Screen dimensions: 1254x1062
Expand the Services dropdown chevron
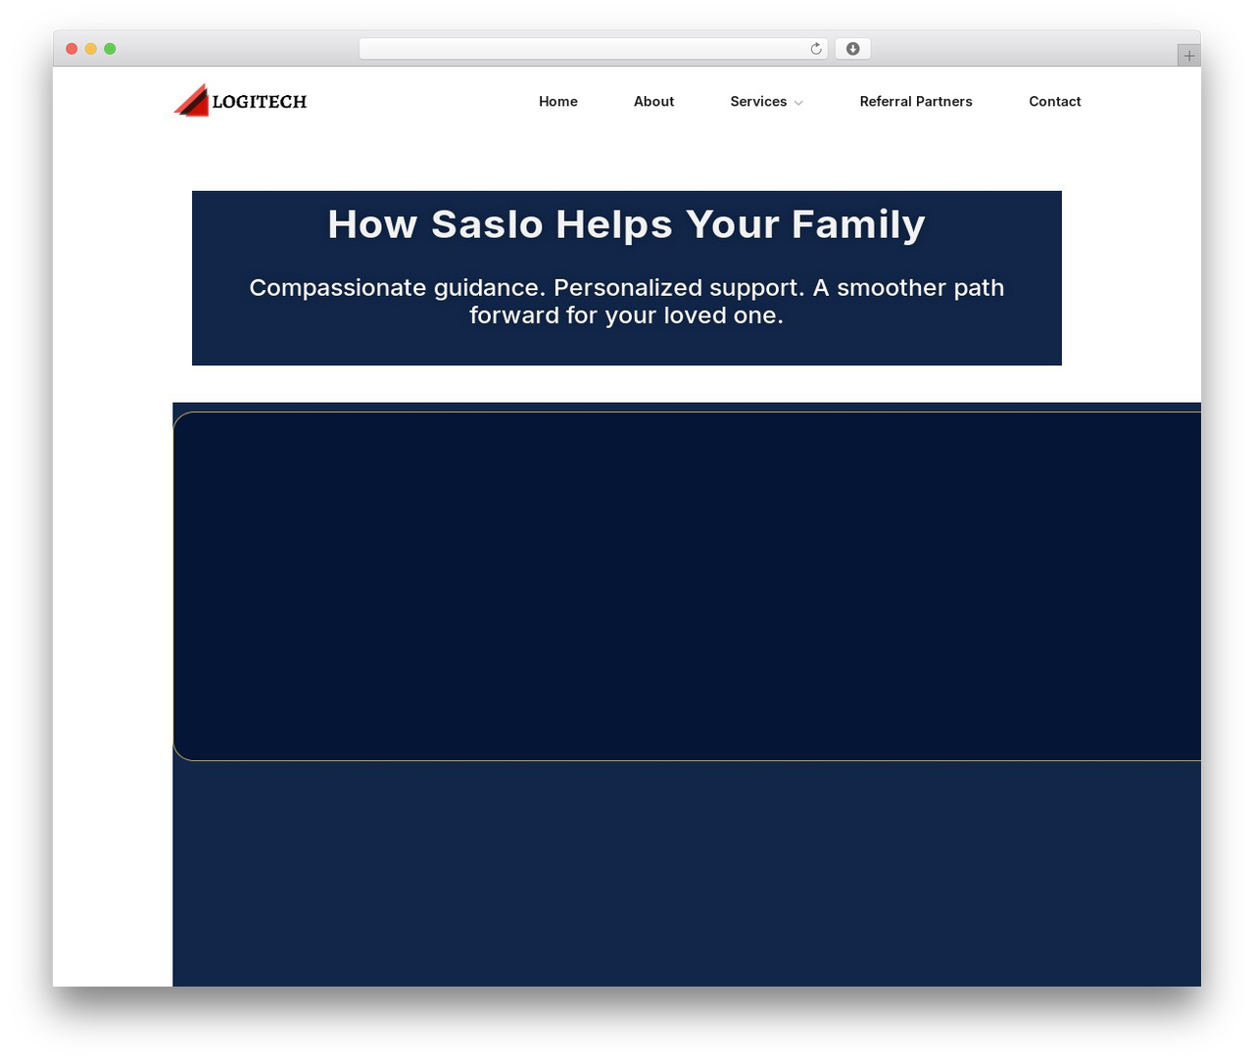click(x=798, y=103)
